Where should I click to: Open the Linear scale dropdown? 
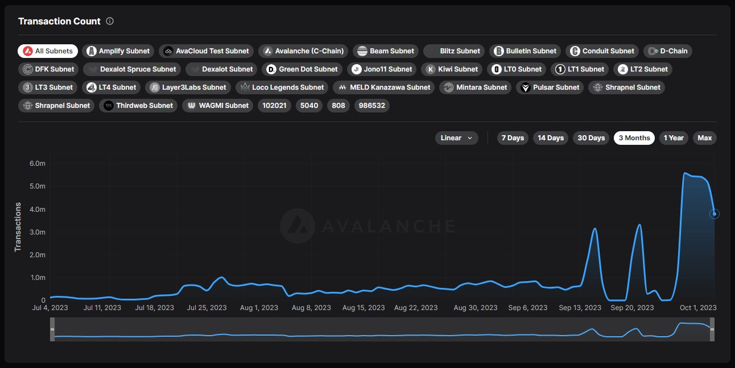(x=457, y=138)
